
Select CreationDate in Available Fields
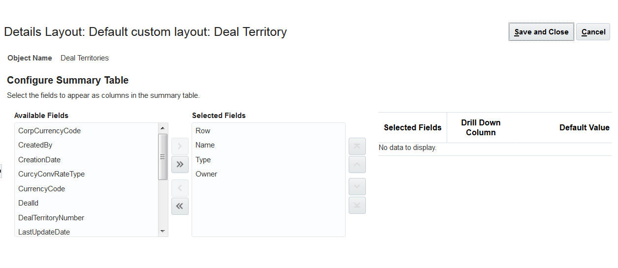click(x=39, y=160)
